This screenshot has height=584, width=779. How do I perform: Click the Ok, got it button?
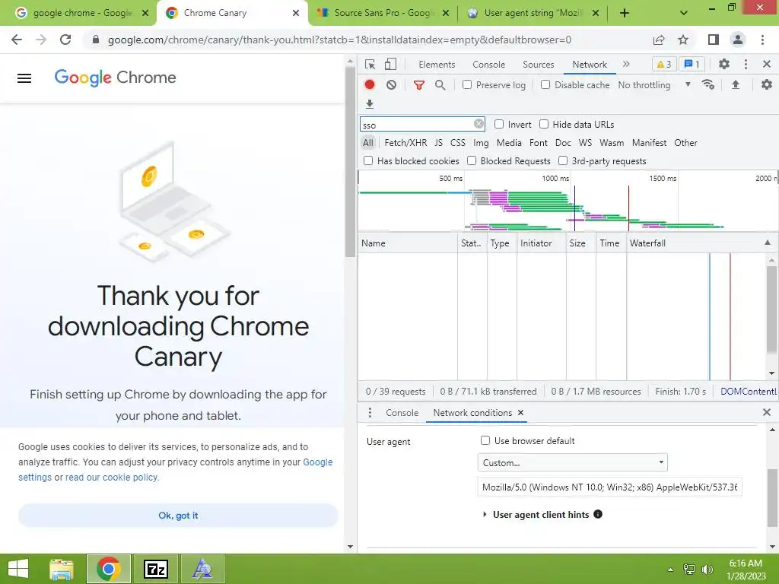tap(178, 516)
